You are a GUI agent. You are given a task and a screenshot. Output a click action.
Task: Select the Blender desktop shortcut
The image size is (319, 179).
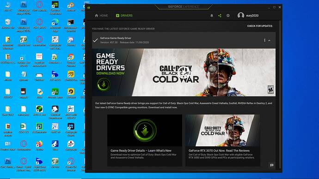71,6
